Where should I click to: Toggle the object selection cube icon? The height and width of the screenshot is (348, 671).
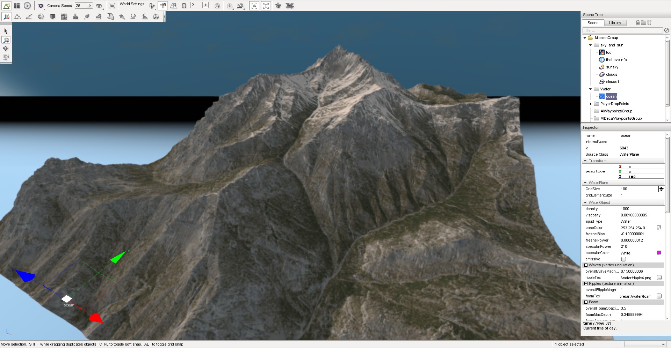[217, 6]
